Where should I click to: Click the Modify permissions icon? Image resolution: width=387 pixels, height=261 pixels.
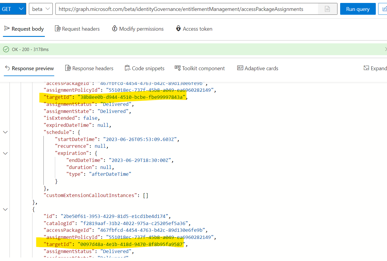tap(115, 28)
